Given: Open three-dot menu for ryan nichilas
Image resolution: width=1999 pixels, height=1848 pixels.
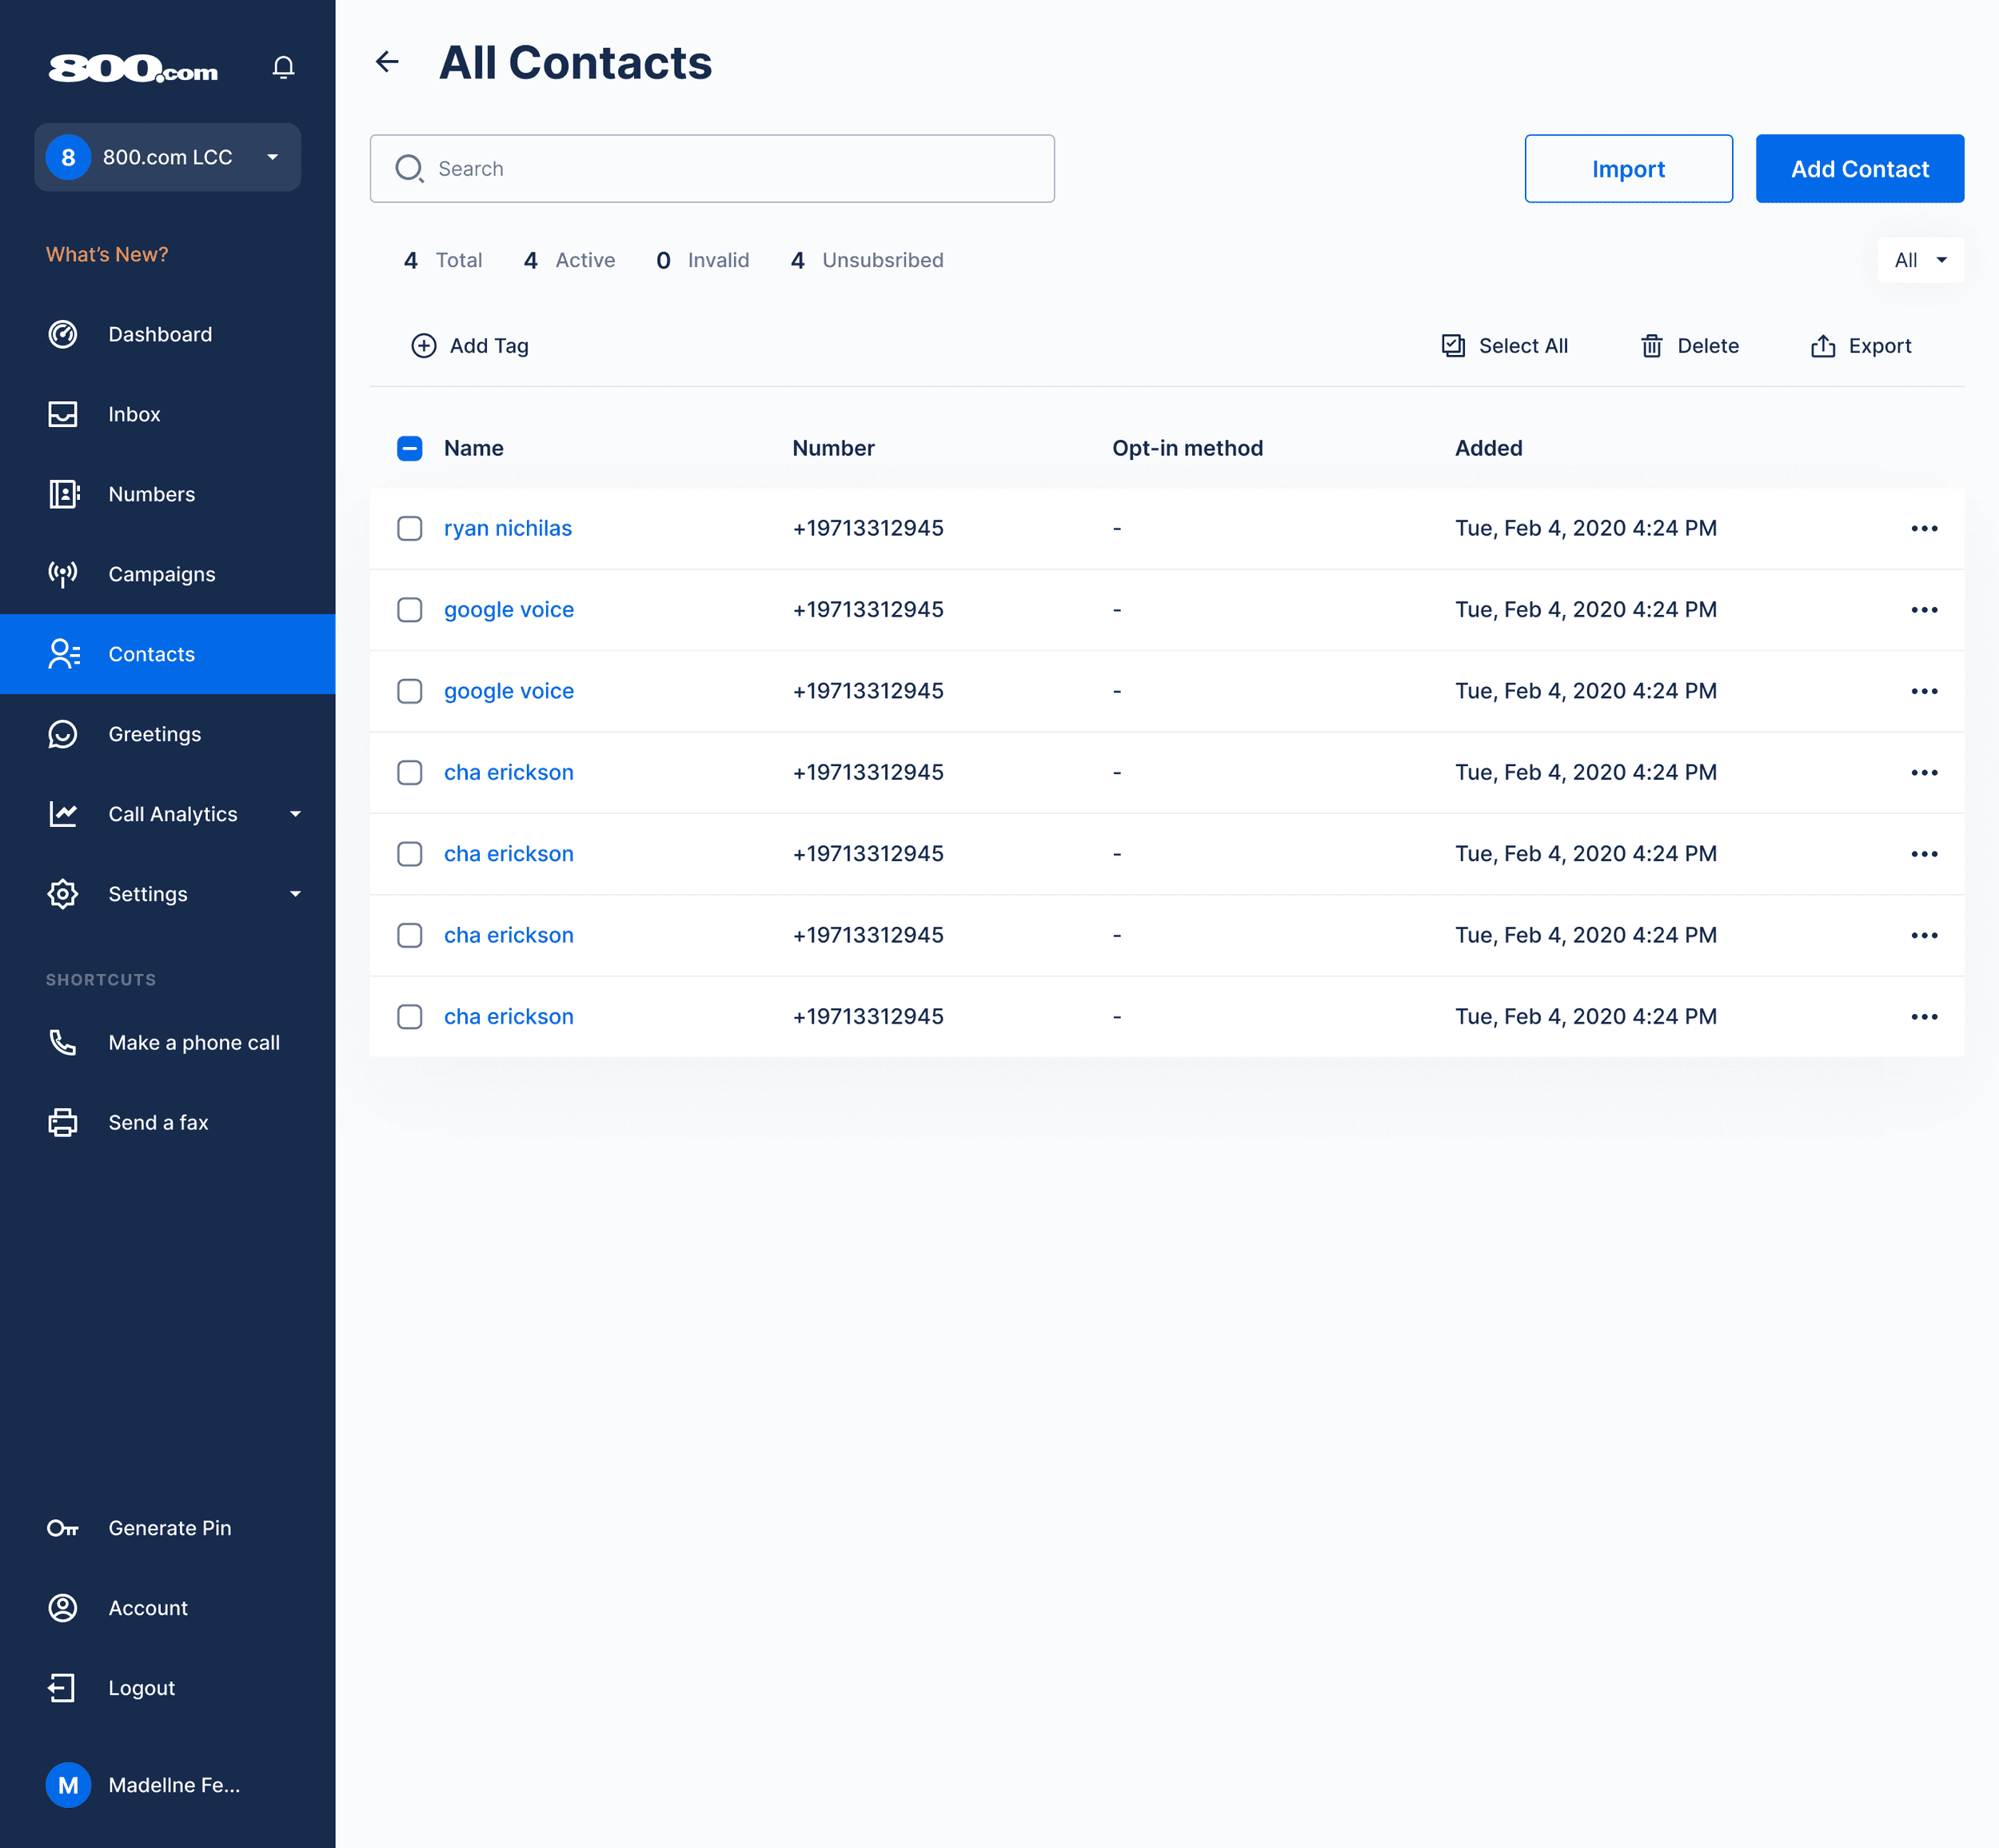Looking at the screenshot, I should pos(1923,528).
